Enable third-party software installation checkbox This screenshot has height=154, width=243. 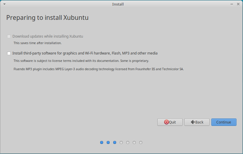(9, 53)
